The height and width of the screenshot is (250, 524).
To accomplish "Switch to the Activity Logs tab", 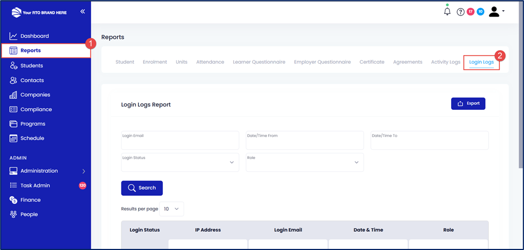I will coord(445,62).
